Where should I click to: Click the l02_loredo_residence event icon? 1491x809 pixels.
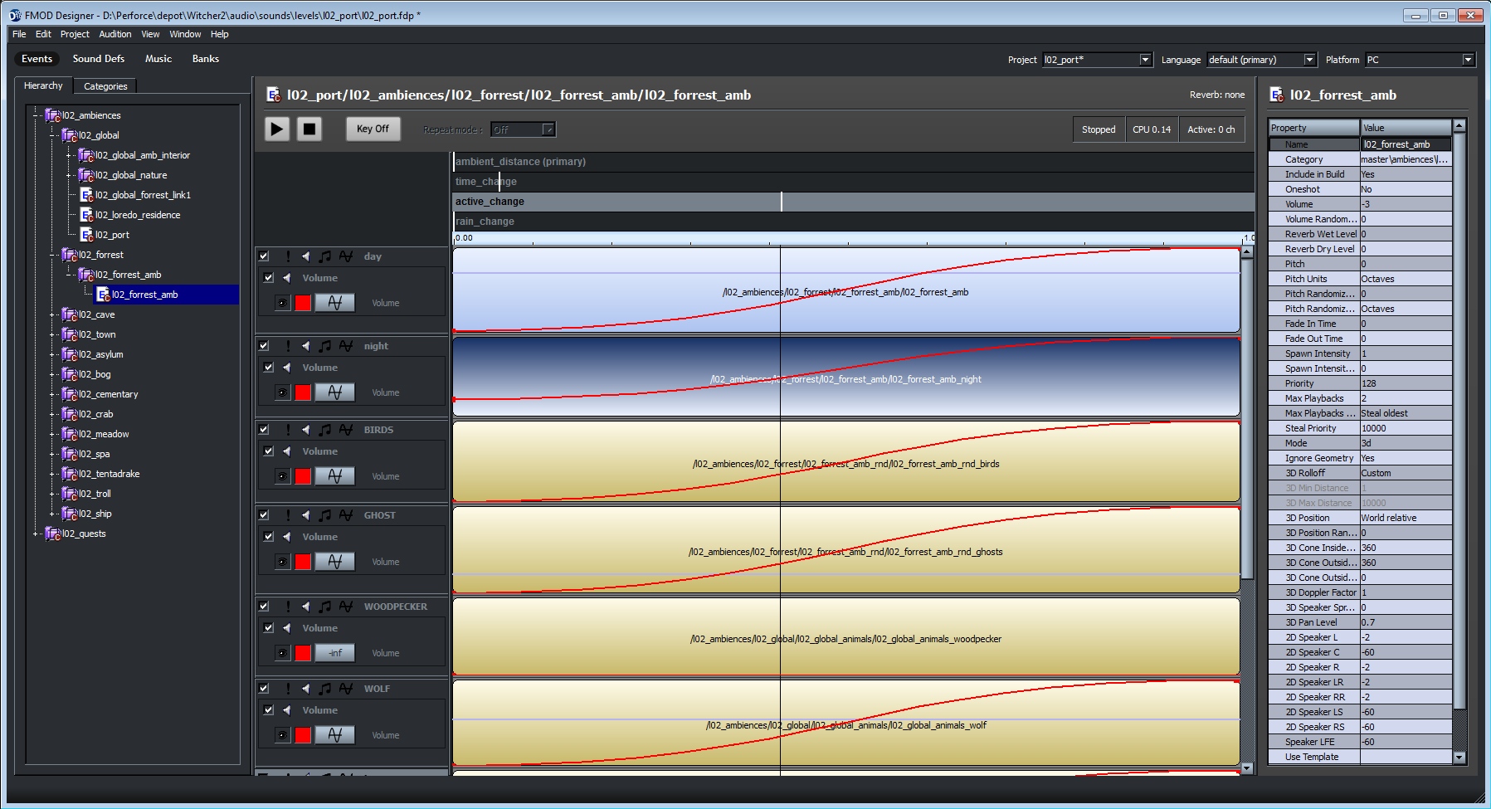point(86,215)
